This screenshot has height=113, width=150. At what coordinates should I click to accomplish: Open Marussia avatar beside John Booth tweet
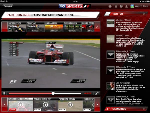pyautogui.click(x=110, y=100)
